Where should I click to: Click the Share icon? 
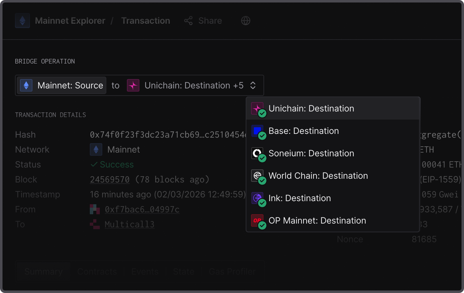coord(188,21)
